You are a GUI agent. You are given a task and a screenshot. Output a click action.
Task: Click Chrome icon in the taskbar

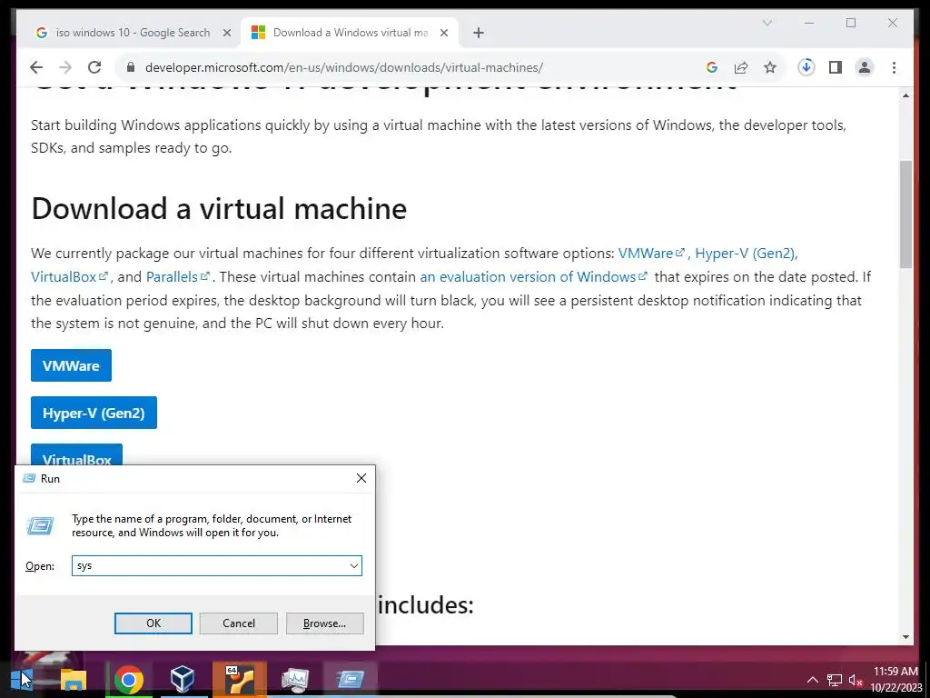coord(128,680)
